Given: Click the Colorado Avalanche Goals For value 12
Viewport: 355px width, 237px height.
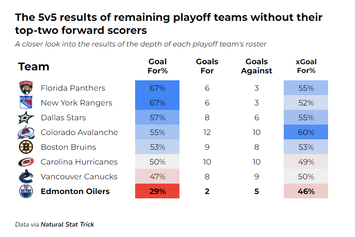Looking at the screenshot, I should (x=207, y=132).
